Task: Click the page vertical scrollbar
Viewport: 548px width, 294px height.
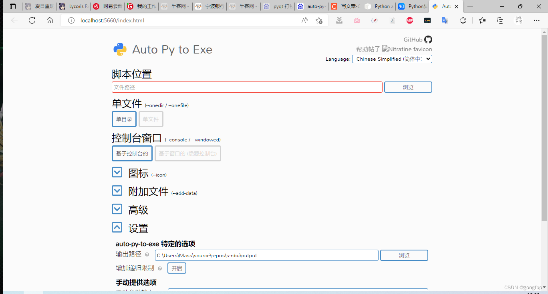Action: [x=544, y=128]
